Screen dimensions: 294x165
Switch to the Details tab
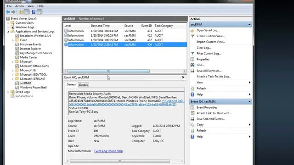84,85
